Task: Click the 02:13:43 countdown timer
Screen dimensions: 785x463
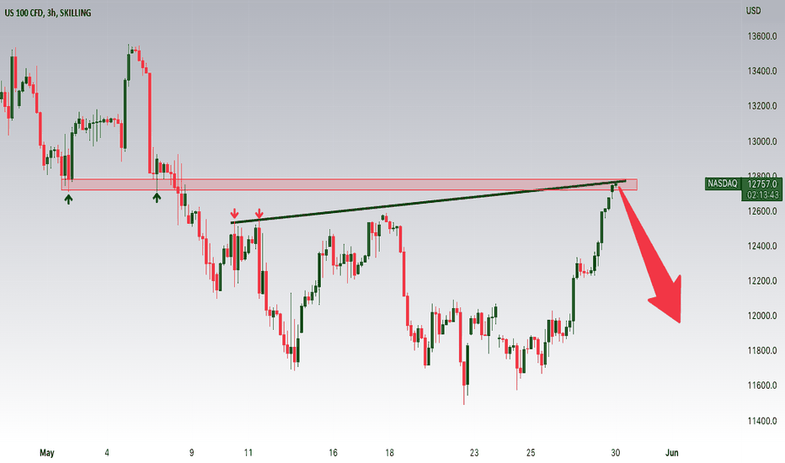Action: (x=762, y=194)
